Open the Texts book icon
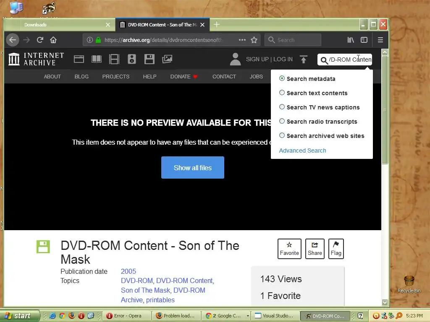 click(97, 59)
